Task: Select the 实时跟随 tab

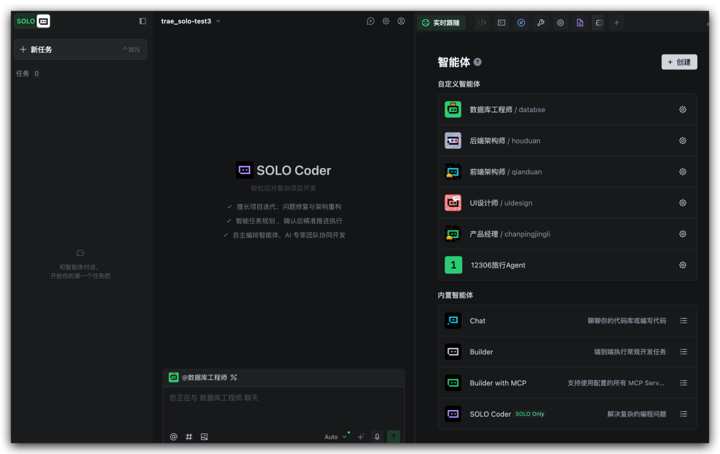Action: tap(441, 23)
